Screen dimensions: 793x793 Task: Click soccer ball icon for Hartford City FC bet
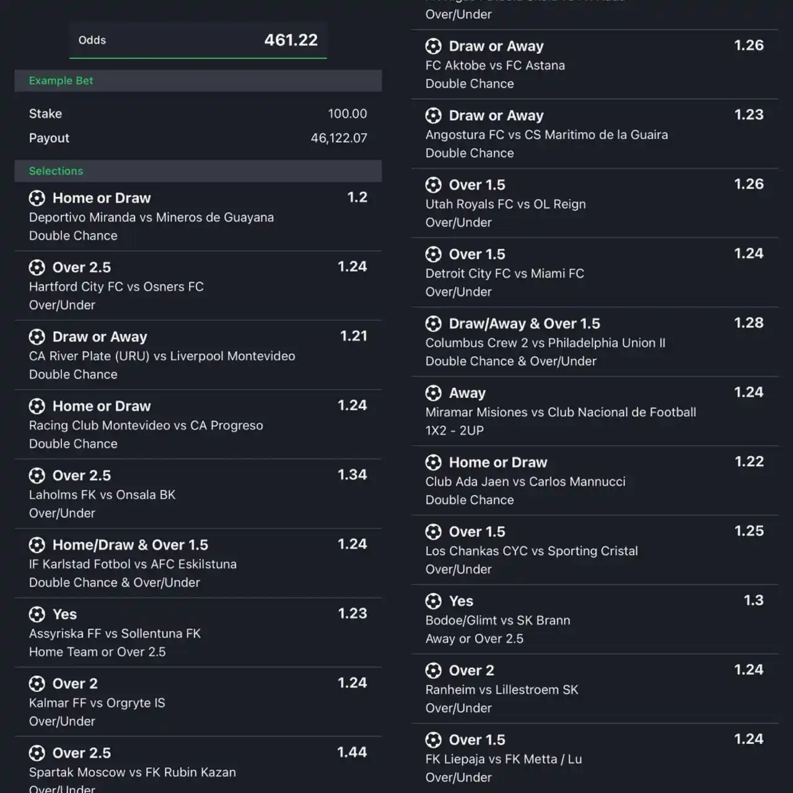point(37,268)
